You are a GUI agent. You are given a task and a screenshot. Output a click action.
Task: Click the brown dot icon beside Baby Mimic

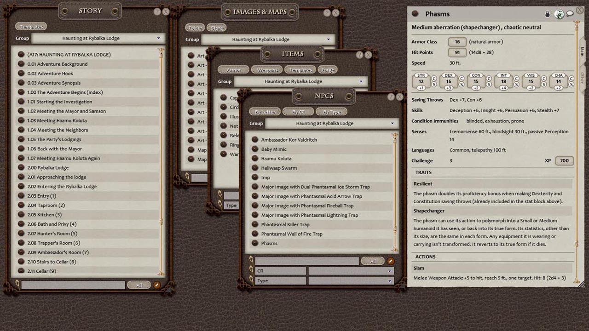coord(254,149)
